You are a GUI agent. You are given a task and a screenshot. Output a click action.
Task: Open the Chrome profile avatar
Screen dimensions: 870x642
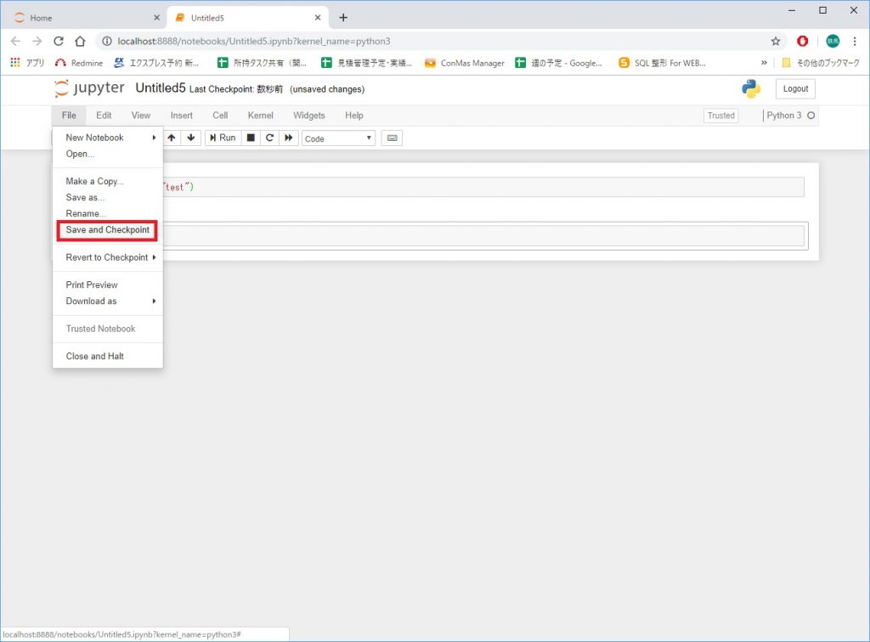click(x=833, y=41)
